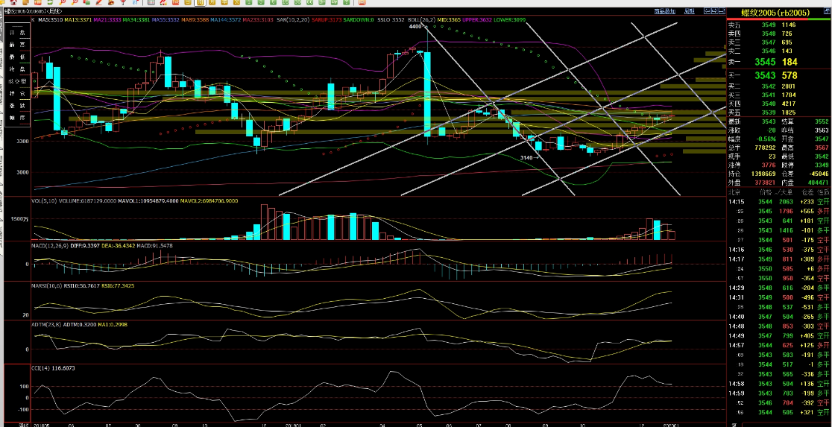Select the MA233:3103 indicator label
Screen dimensions: 832x427
tap(256, 19)
